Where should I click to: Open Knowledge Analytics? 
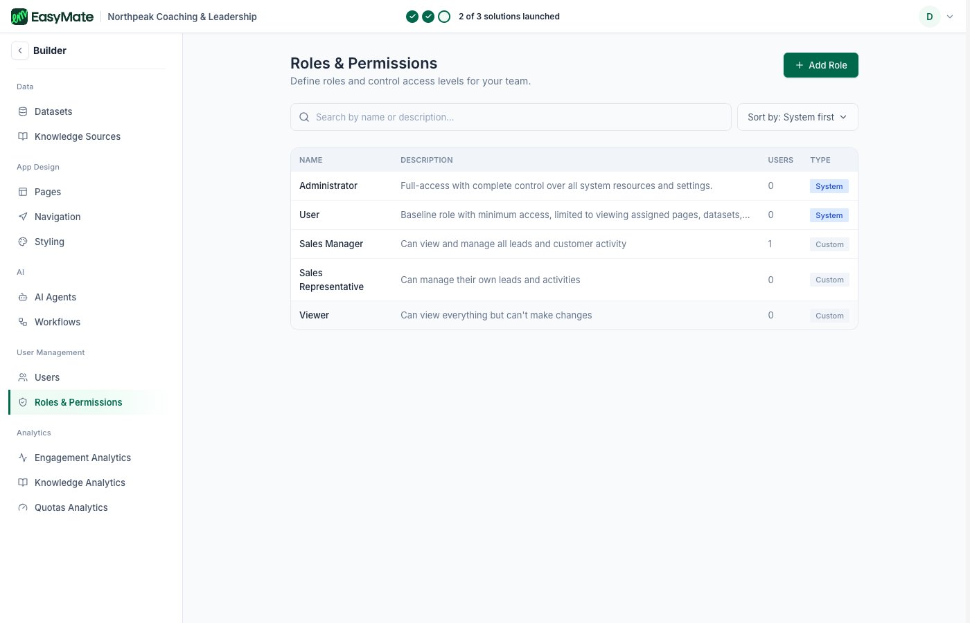87,482
